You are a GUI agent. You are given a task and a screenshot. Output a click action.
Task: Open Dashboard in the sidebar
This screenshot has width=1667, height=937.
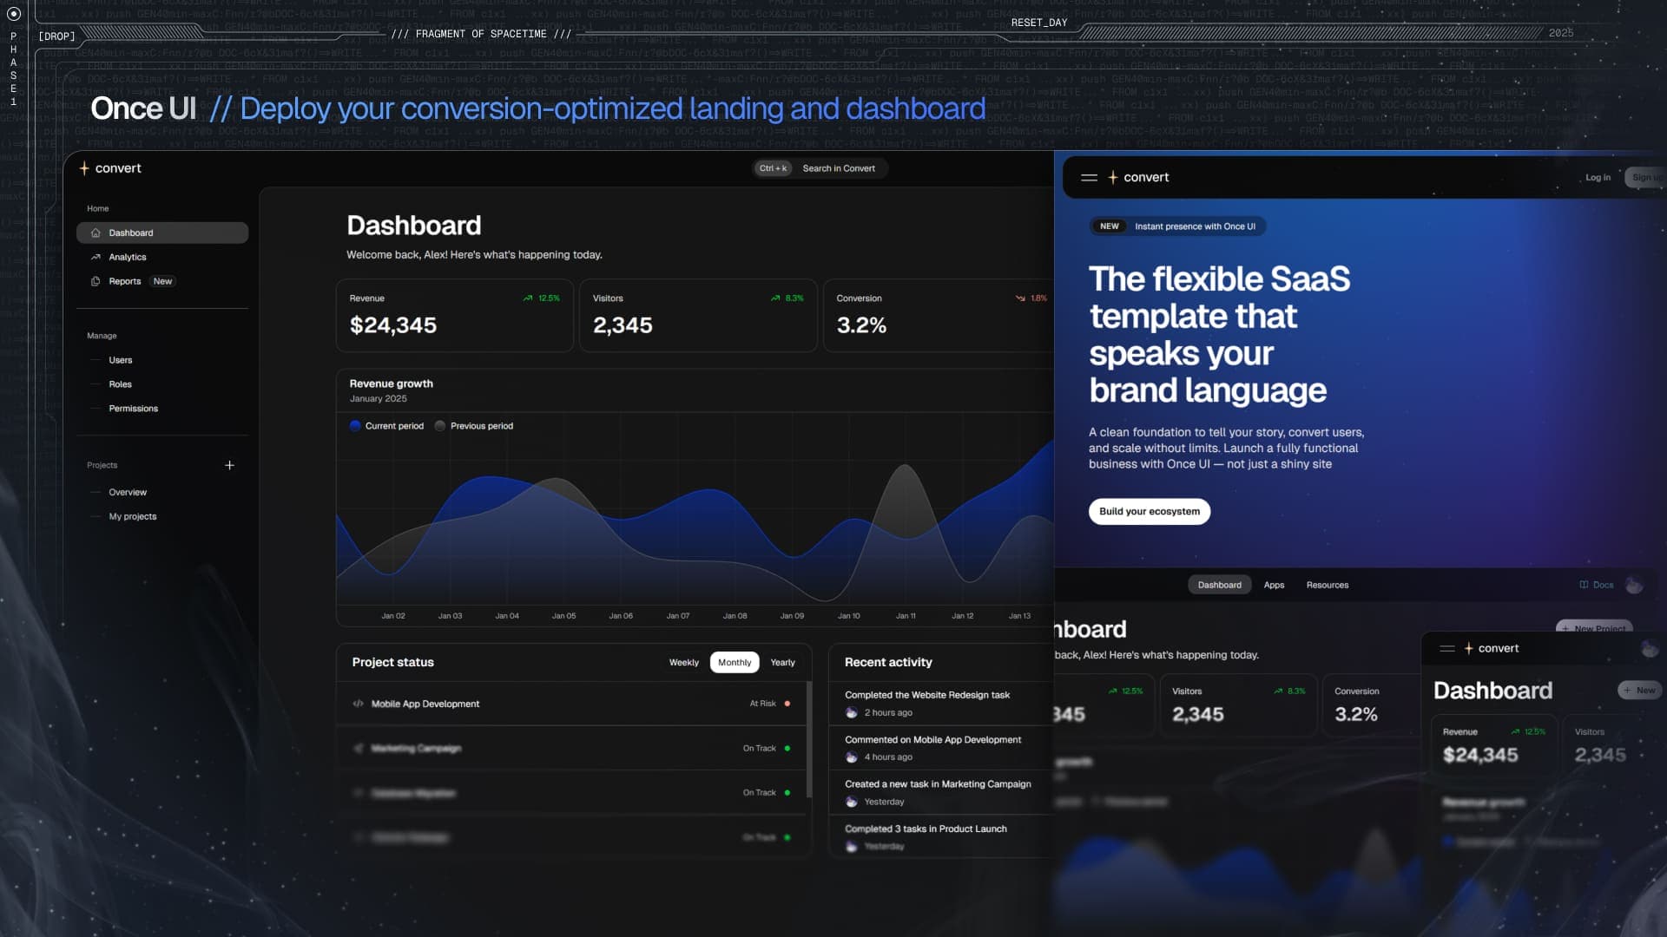click(x=162, y=233)
